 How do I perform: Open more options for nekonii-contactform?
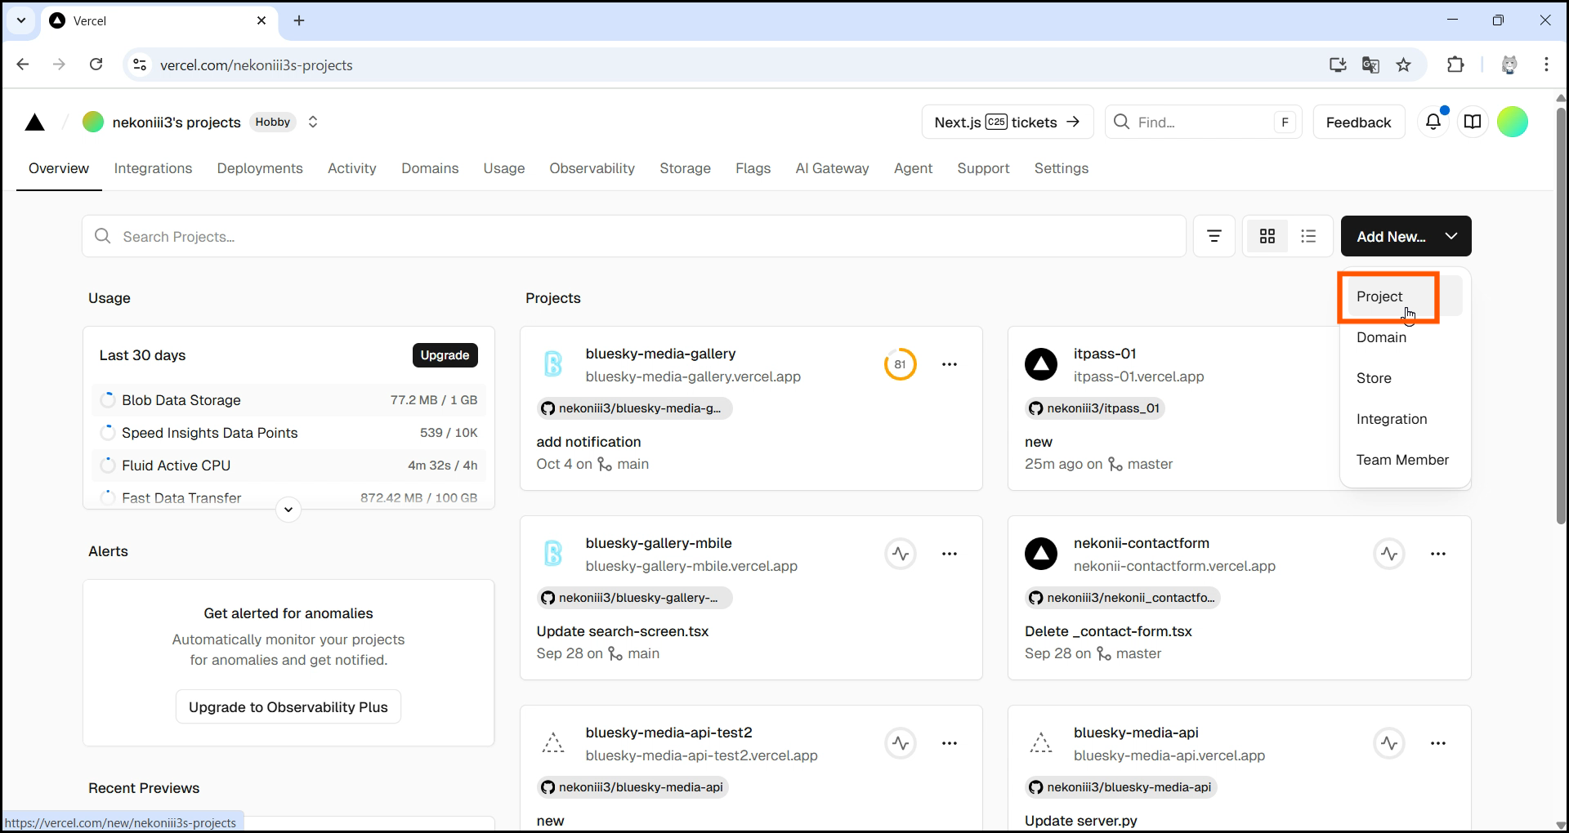1438,554
